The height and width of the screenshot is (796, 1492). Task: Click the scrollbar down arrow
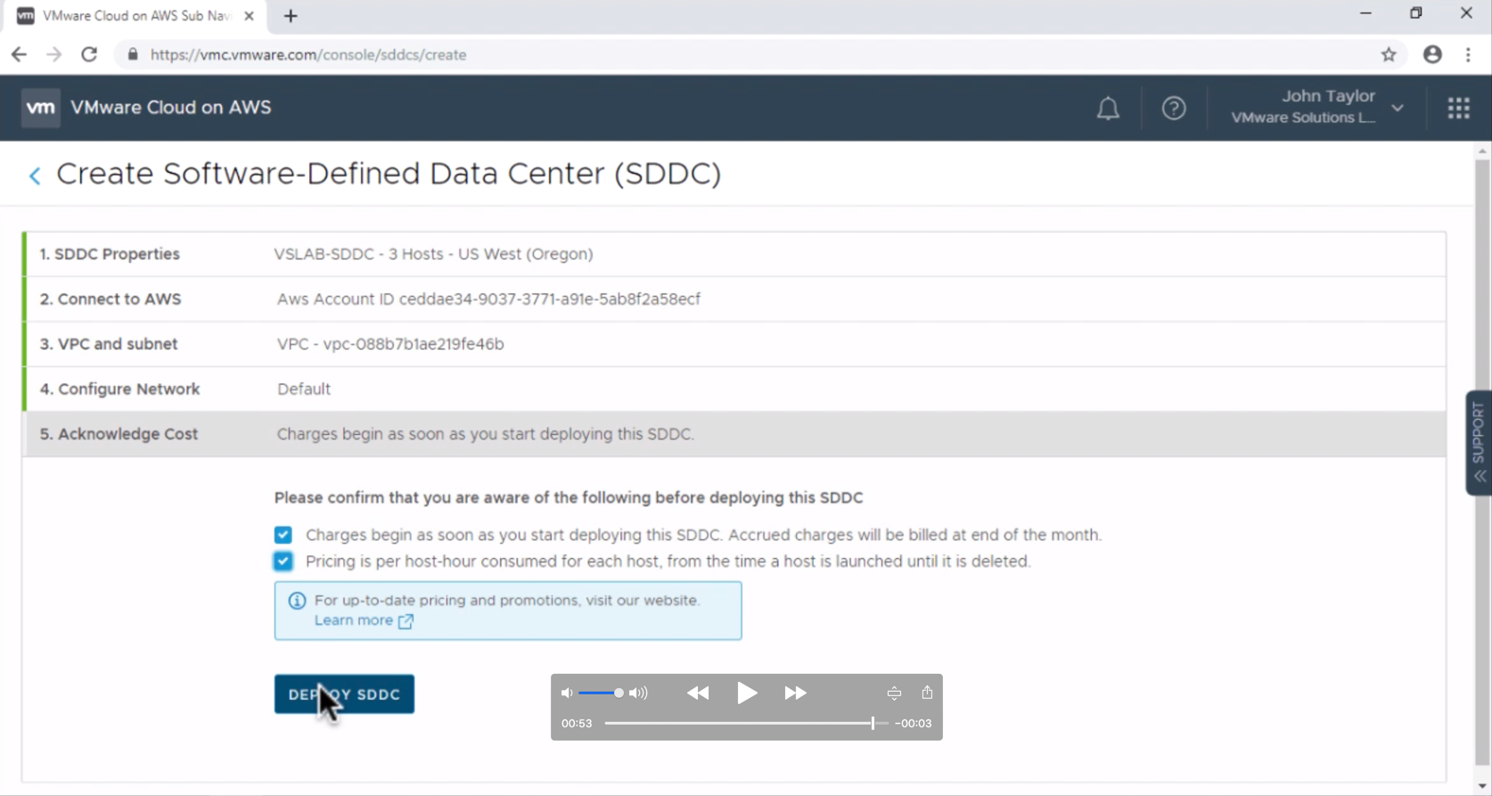coord(1482,786)
